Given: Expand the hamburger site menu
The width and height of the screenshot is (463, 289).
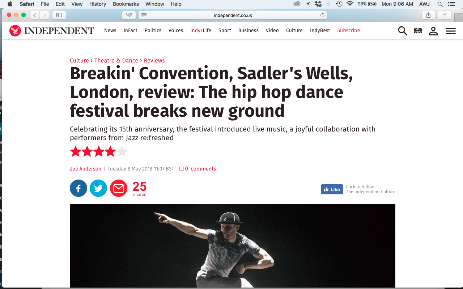Looking at the screenshot, I should click(x=451, y=31).
